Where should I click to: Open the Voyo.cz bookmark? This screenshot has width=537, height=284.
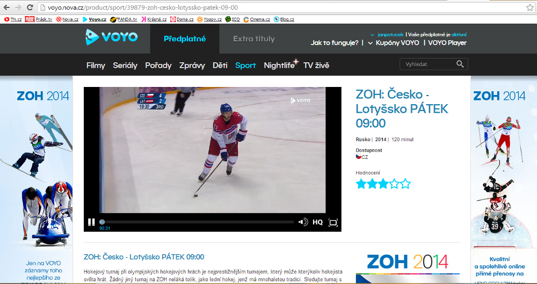95,19
